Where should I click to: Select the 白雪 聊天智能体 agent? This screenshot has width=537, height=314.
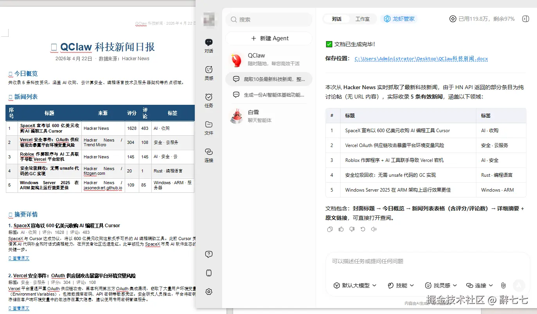269,116
